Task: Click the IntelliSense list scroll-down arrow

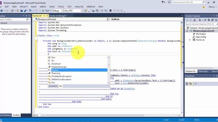Action: 109,83
